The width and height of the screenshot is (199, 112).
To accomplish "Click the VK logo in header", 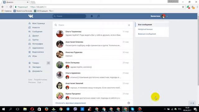I will [x=31, y=16].
